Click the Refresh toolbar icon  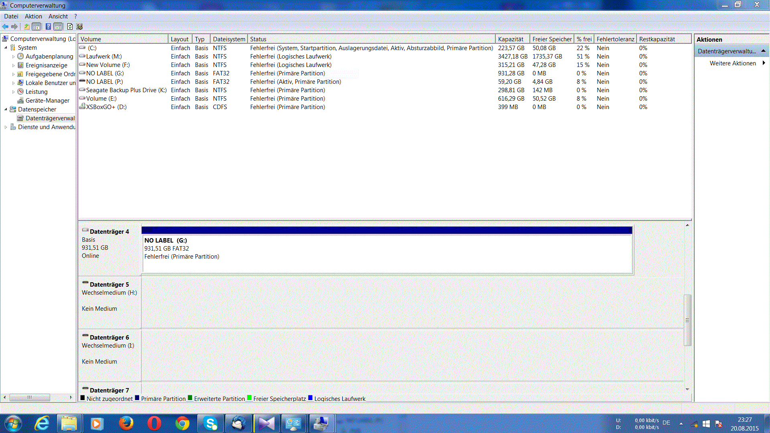tap(70, 26)
